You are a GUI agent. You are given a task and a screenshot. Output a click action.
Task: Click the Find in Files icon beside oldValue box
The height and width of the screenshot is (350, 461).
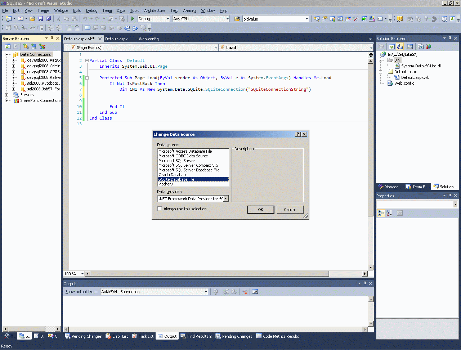(237, 19)
